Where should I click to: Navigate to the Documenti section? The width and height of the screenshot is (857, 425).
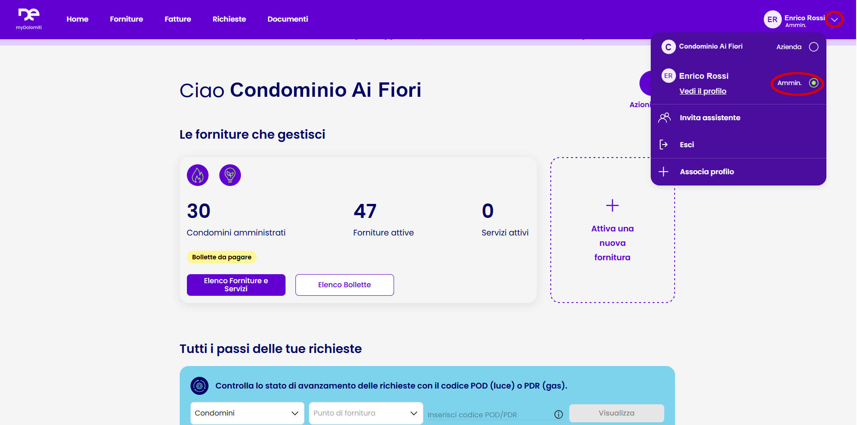(288, 19)
